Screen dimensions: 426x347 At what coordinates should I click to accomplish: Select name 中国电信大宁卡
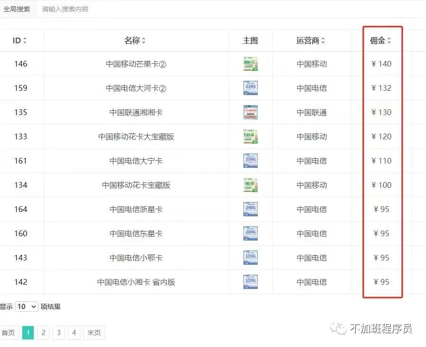tap(136, 161)
